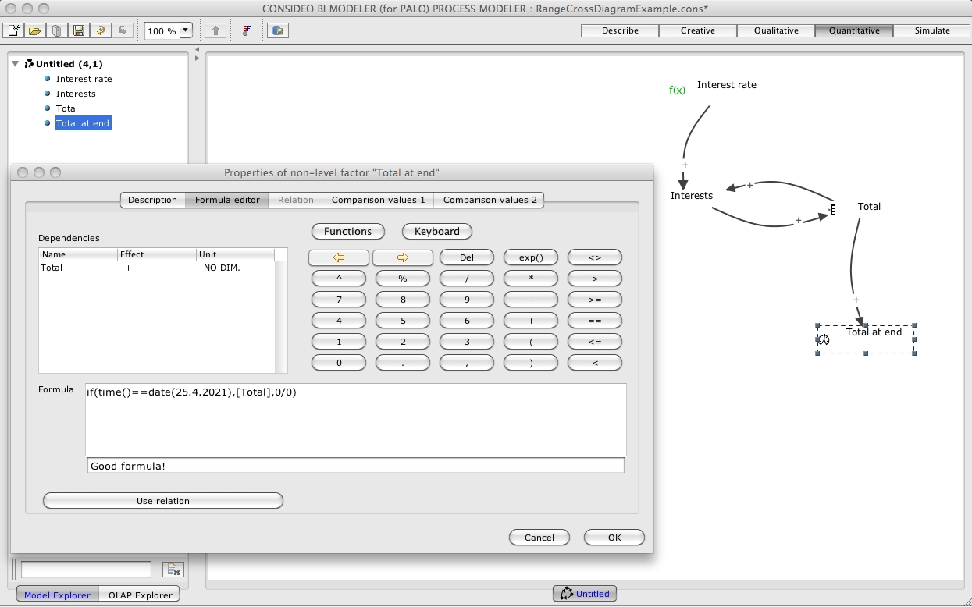Click the Functions button

coord(347,231)
